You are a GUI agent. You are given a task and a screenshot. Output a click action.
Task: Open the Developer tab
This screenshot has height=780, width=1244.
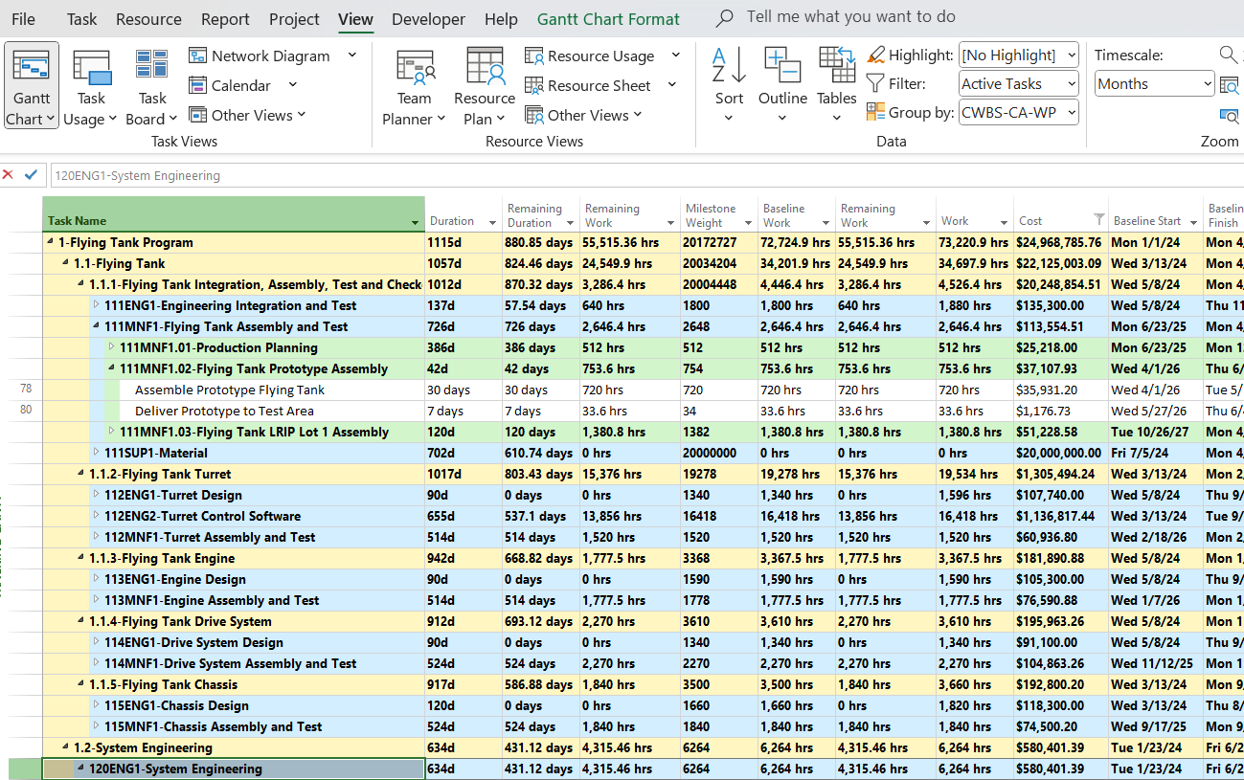pos(428,19)
